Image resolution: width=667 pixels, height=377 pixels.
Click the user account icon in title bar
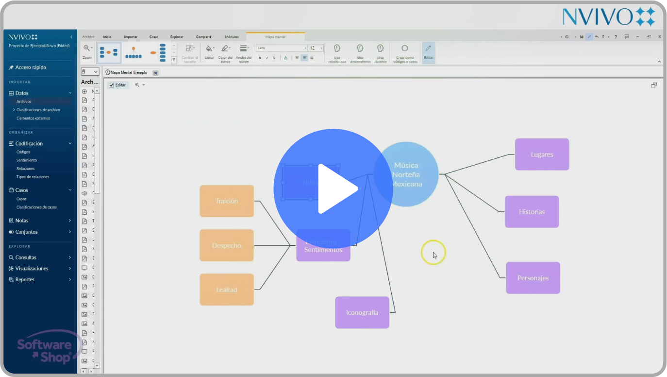[x=567, y=36]
